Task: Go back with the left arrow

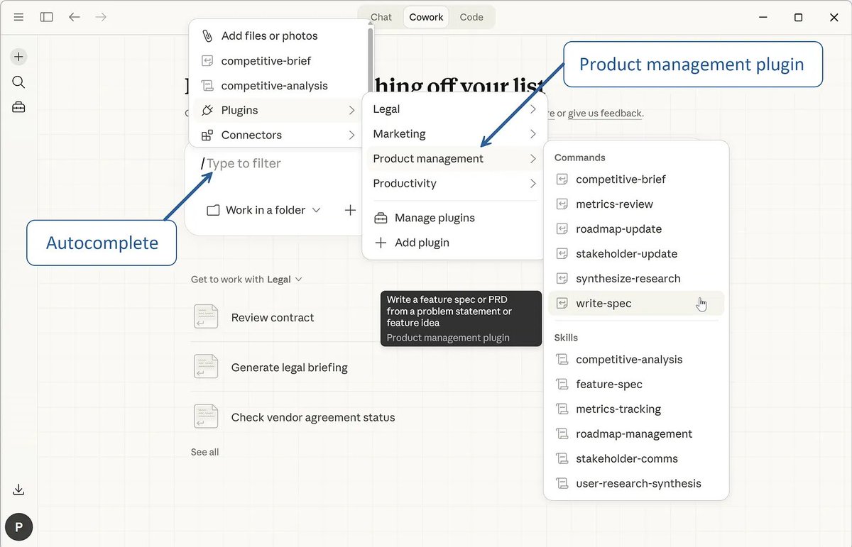Action: click(x=75, y=17)
